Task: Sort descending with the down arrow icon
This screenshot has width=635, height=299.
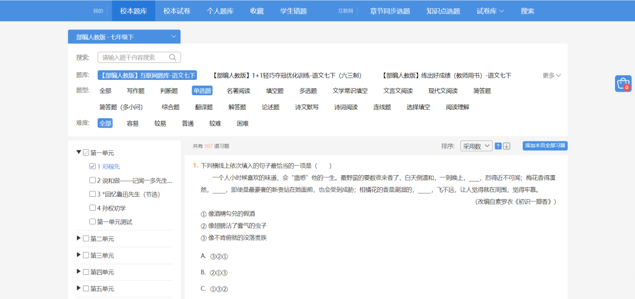Action: pos(507,146)
